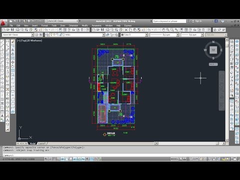
Task: Open the Layer Properties Manager icon
Action: pyautogui.click(x=47, y=34)
